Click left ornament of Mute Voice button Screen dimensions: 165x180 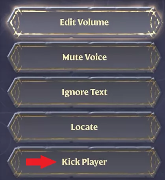tap(15, 57)
